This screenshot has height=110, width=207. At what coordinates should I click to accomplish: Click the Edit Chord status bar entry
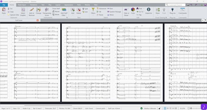click(89, 108)
